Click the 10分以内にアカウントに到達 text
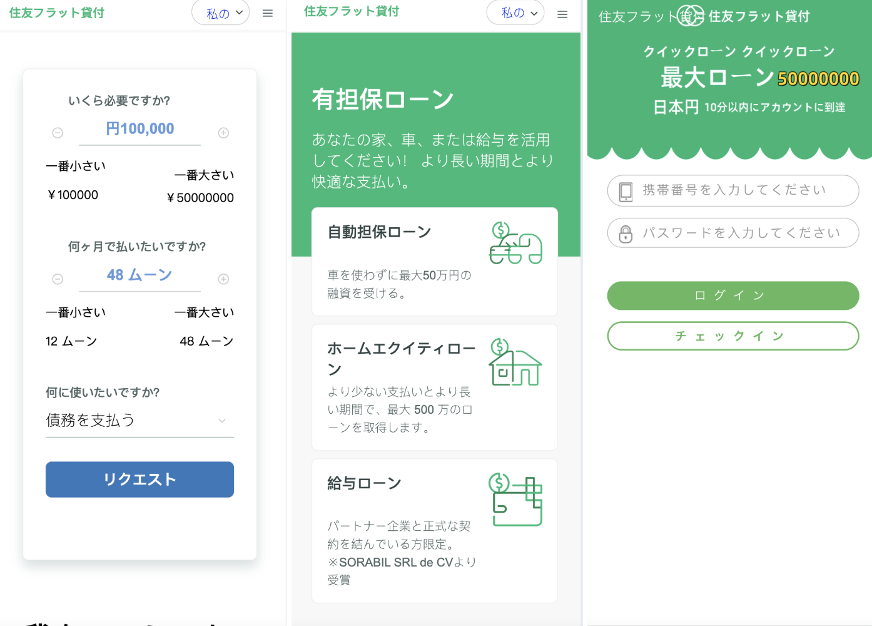The height and width of the screenshot is (626, 872). (775, 108)
